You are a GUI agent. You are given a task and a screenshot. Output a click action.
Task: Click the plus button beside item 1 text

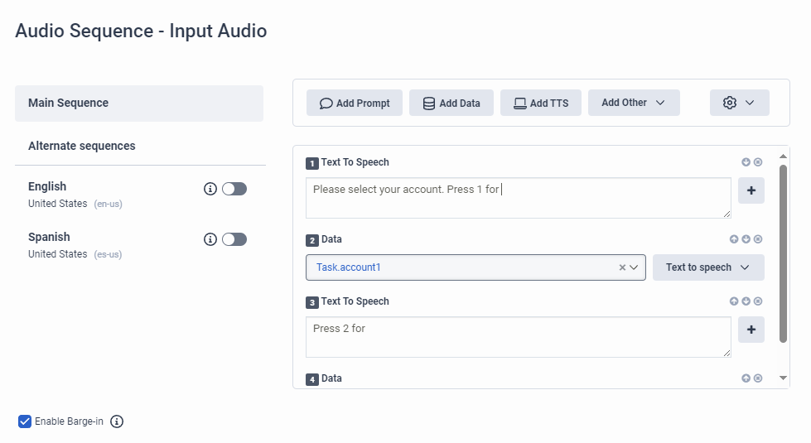(751, 190)
